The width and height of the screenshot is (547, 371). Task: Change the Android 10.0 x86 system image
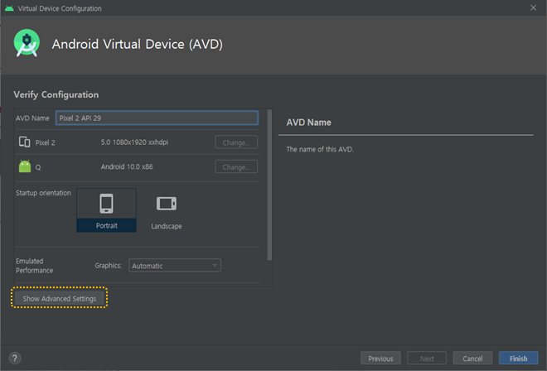tap(236, 167)
